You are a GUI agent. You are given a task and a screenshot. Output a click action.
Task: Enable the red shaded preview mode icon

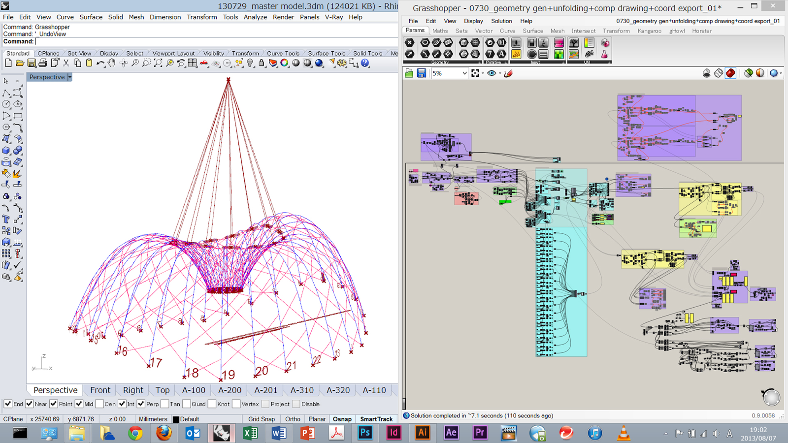(x=730, y=73)
